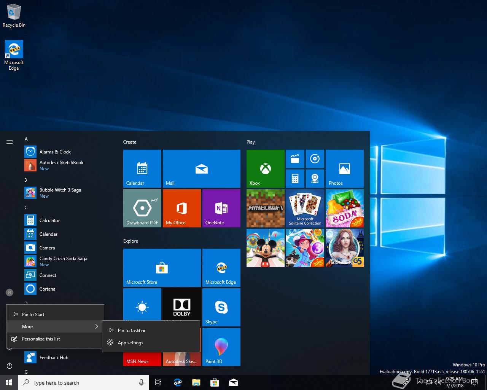
Task: Choose Personalize this list
Action: 55,339
